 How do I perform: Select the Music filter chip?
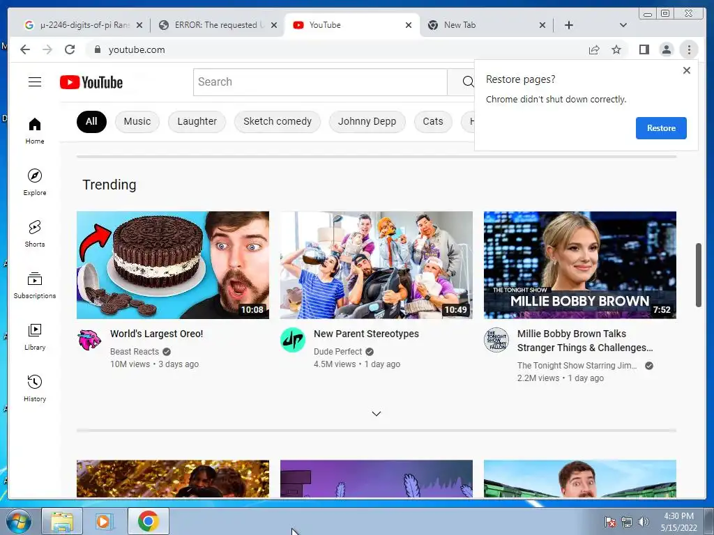137,121
